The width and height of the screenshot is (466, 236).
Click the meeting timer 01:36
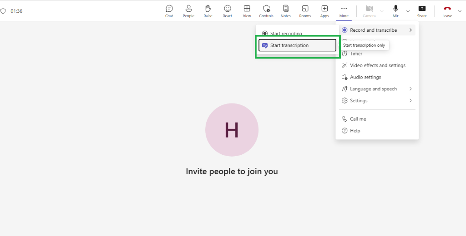[x=17, y=11]
